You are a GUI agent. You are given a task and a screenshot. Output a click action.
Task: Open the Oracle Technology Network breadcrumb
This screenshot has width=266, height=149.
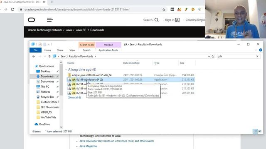(x=44, y=30)
